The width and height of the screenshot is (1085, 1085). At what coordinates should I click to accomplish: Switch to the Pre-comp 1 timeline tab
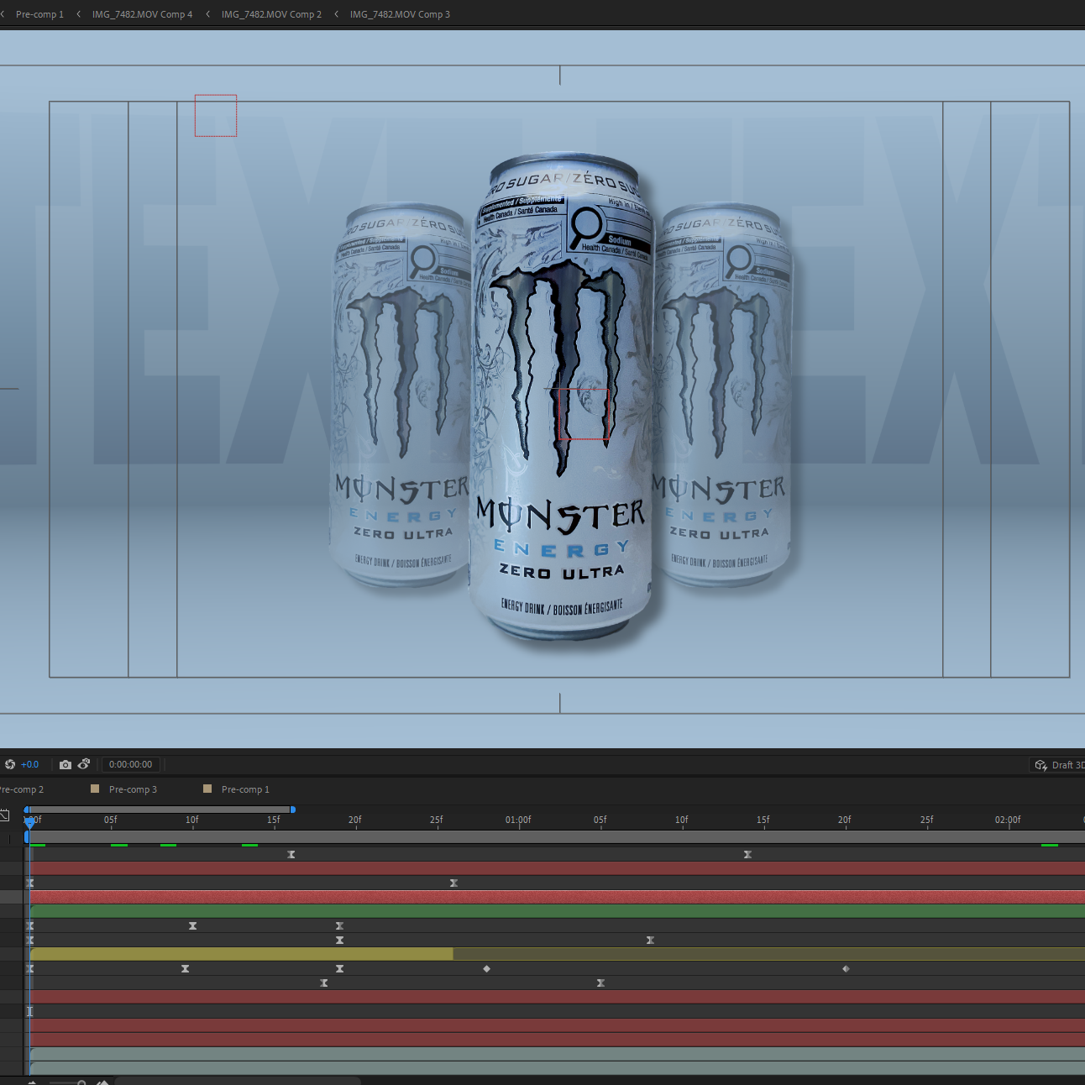(x=245, y=789)
